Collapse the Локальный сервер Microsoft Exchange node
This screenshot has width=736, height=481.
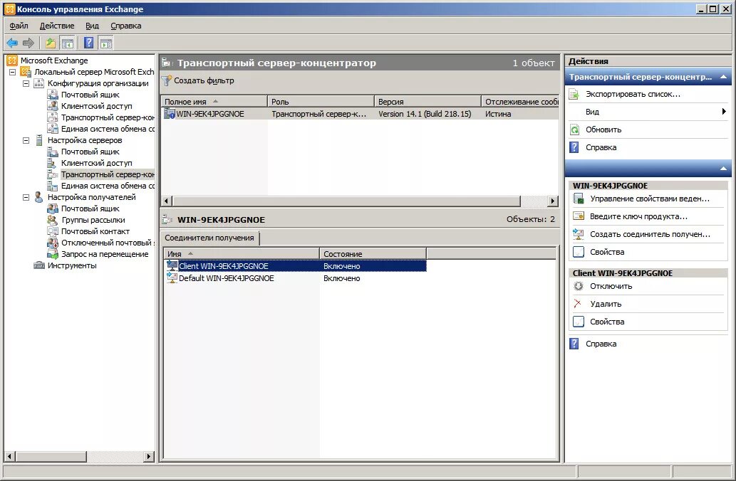pos(13,72)
